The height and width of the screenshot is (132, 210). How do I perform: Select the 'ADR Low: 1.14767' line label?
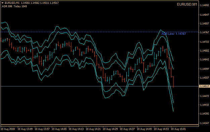[x=174, y=34]
